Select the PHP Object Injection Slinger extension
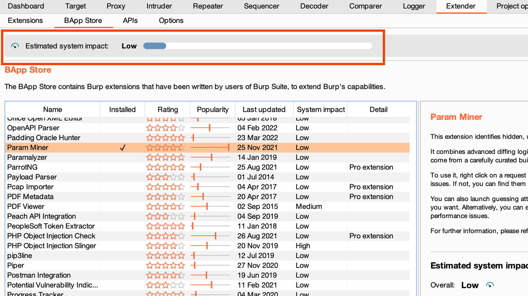Viewport: 528px width, 296px height. click(208, 246)
